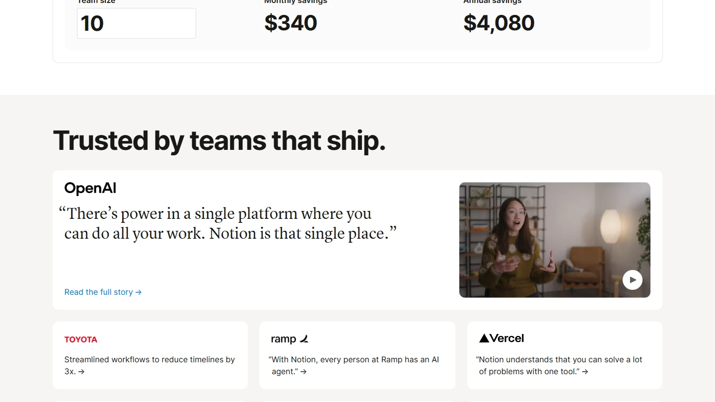
Task: Open the OpenAI interview video thumbnail
Action: pyautogui.click(x=555, y=240)
